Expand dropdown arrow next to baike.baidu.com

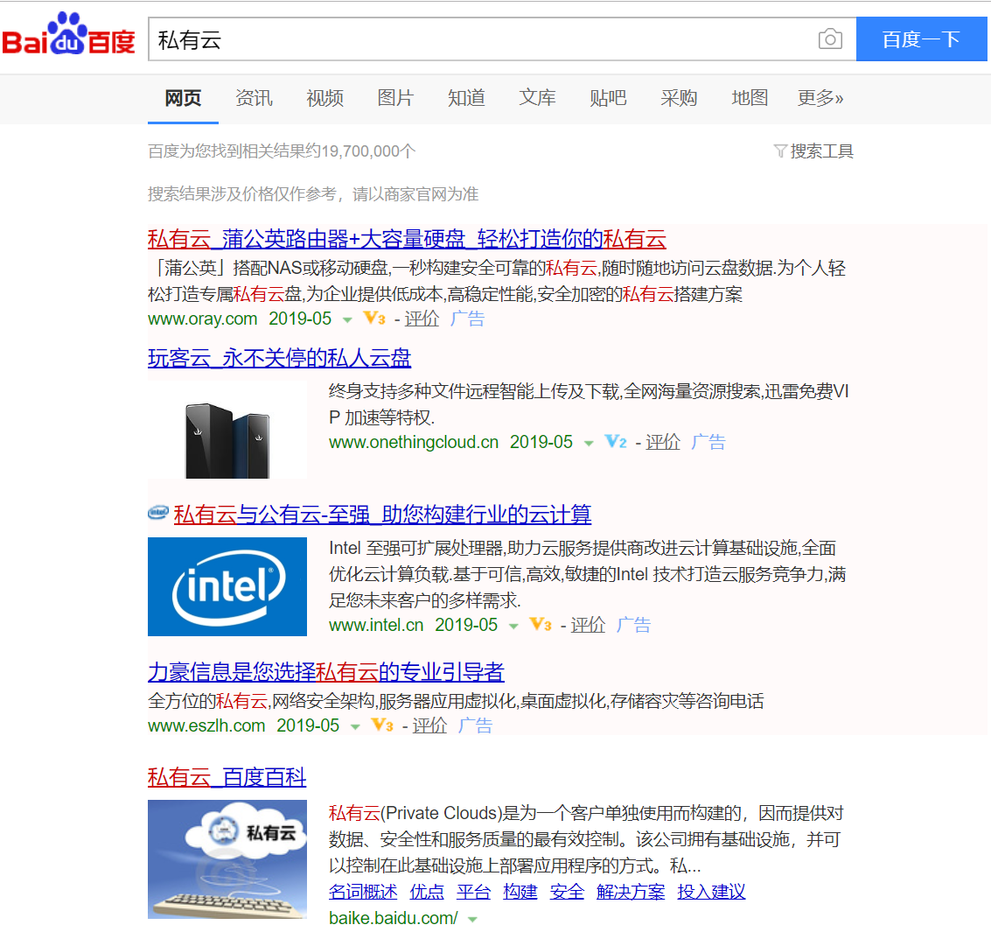coord(473,920)
